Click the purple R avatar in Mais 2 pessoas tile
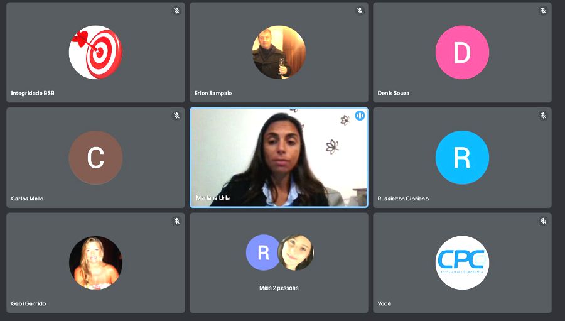The image size is (565, 321). [264, 253]
